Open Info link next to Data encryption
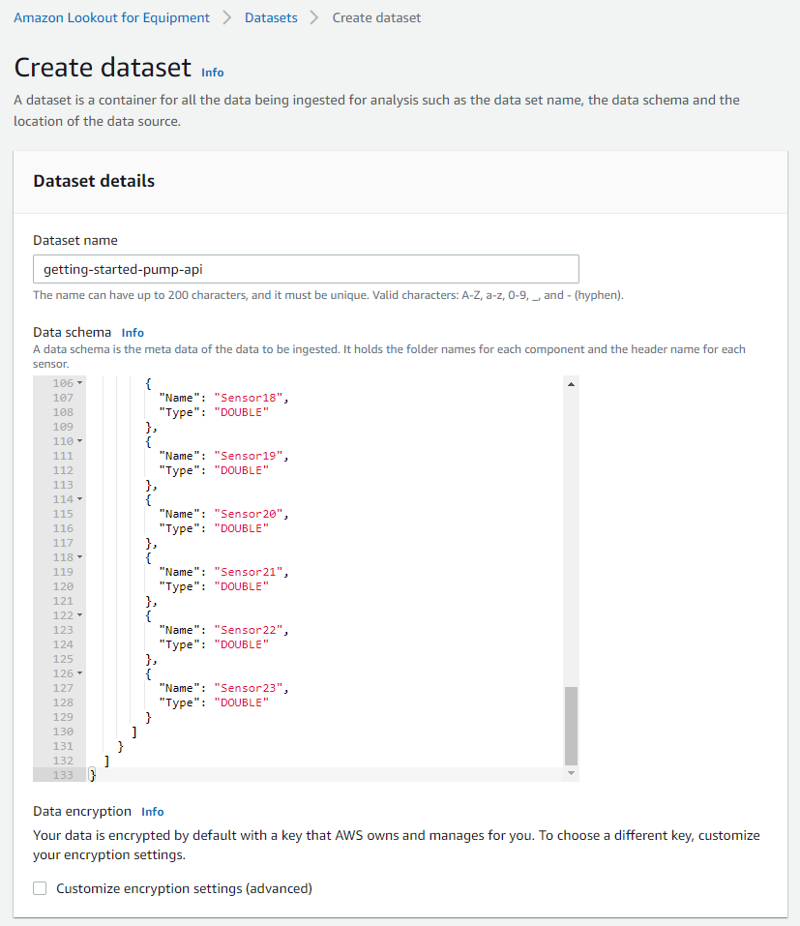This screenshot has width=800, height=926. coord(152,812)
